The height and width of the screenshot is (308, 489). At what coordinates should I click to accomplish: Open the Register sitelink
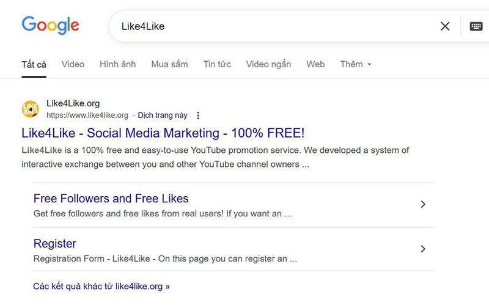coord(54,244)
